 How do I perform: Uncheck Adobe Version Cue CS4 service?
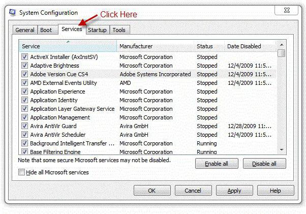(x=24, y=74)
